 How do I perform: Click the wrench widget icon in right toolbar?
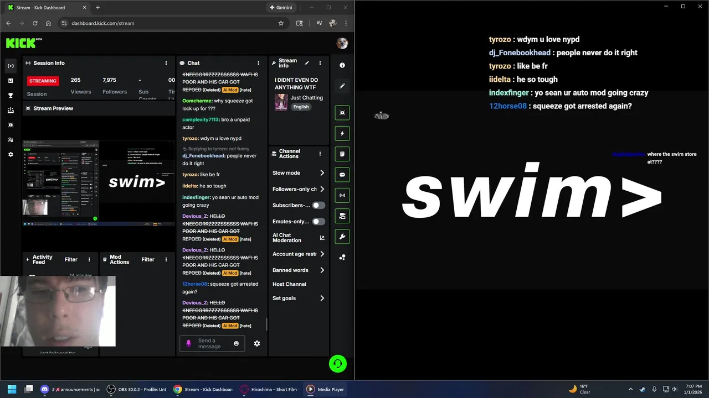click(x=342, y=237)
